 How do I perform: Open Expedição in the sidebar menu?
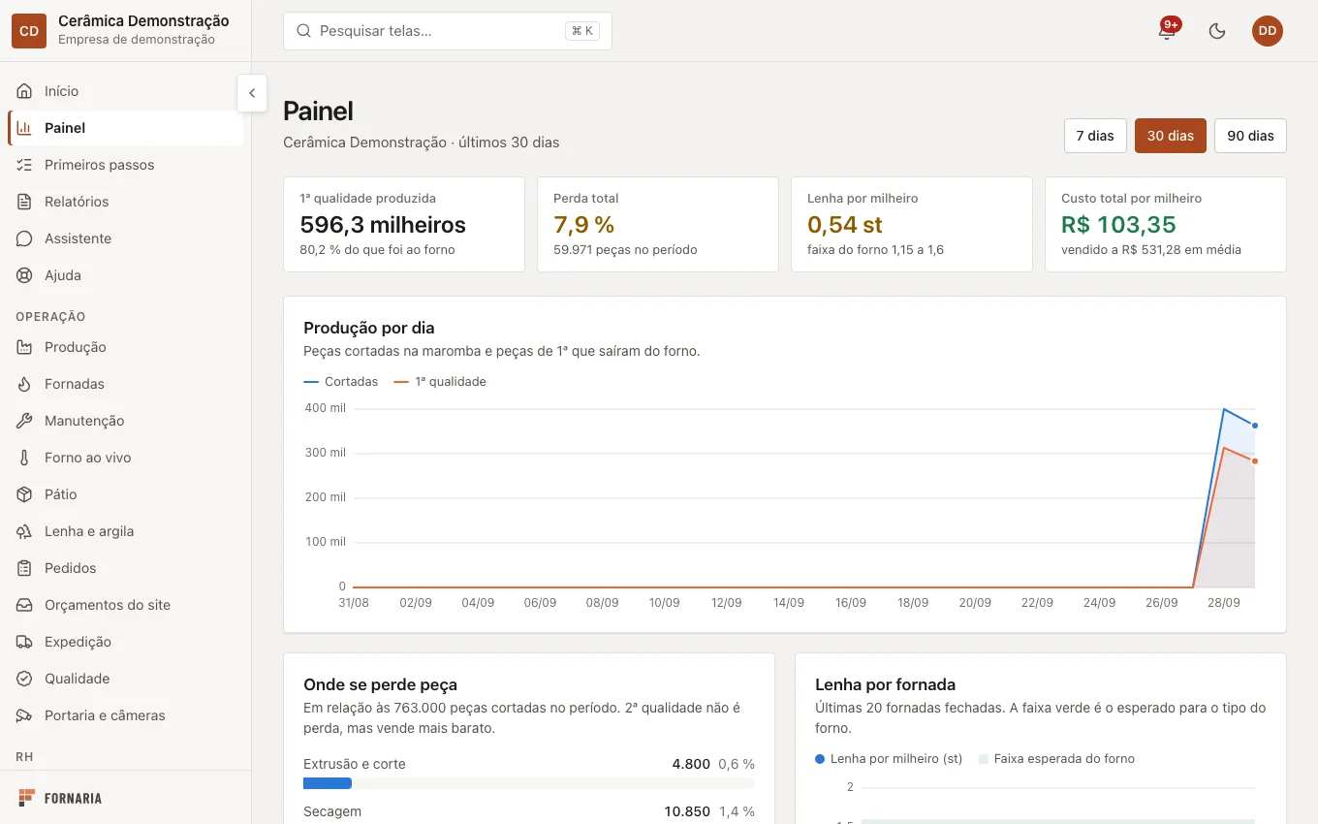click(x=126, y=642)
